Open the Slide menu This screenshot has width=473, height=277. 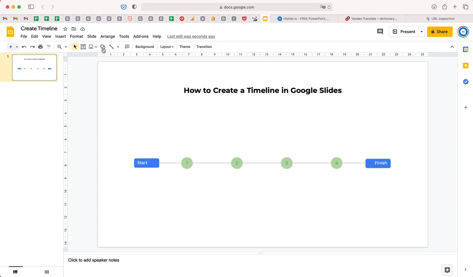click(92, 36)
